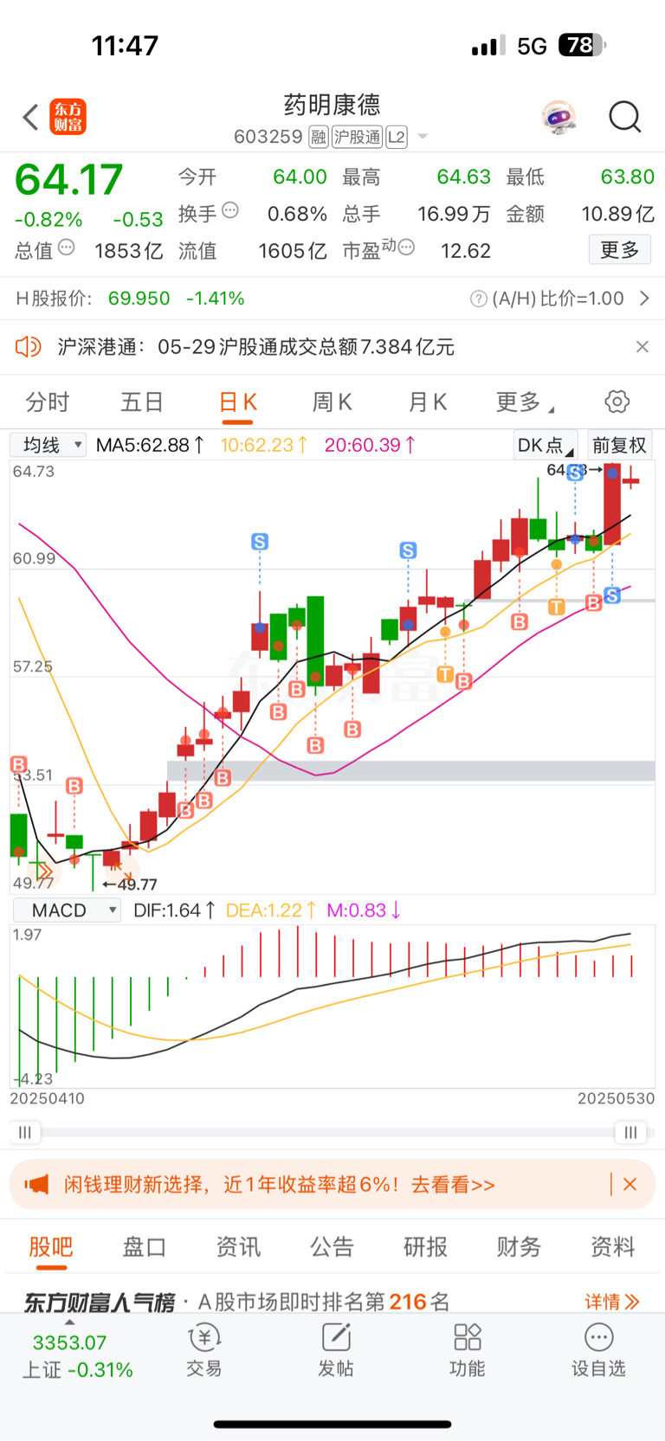Open the 更多 quote details button
The width and height of the screenshot is (665, 1441).
(x=619, y=250)
